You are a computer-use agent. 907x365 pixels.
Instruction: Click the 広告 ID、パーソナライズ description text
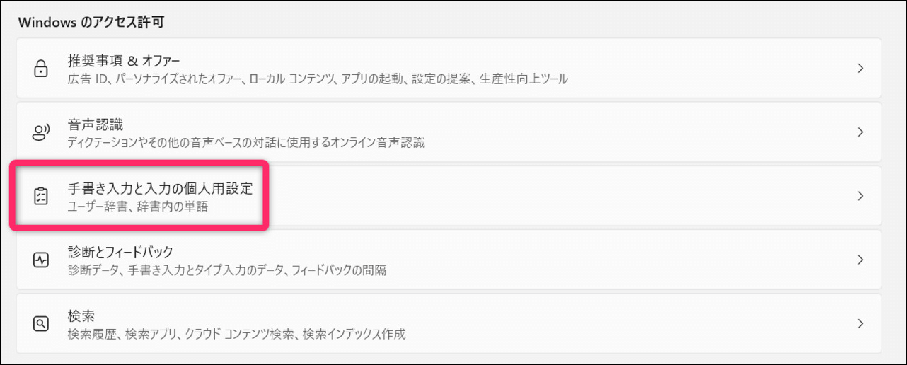coord(317,79)
